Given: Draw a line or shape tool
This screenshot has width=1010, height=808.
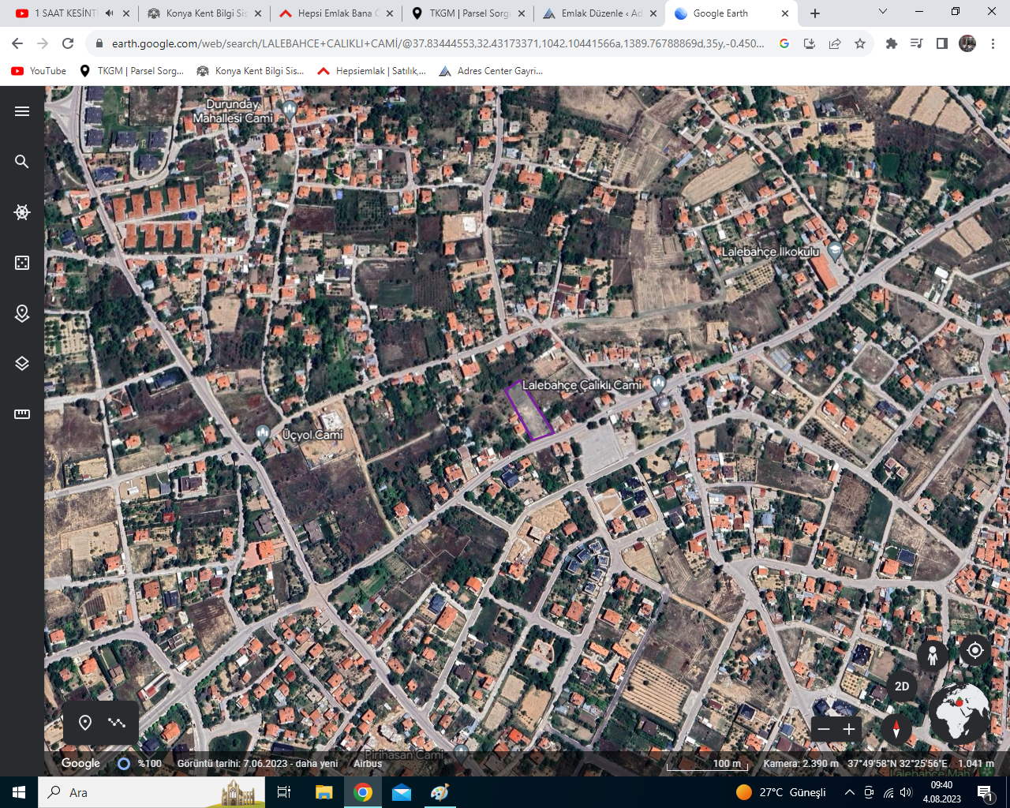Looking at the screenshot, I should click(x=117, y=723).
